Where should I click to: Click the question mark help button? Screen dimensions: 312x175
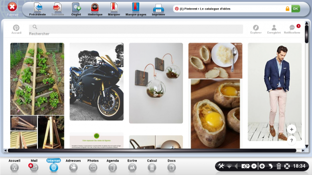point(291,140)
